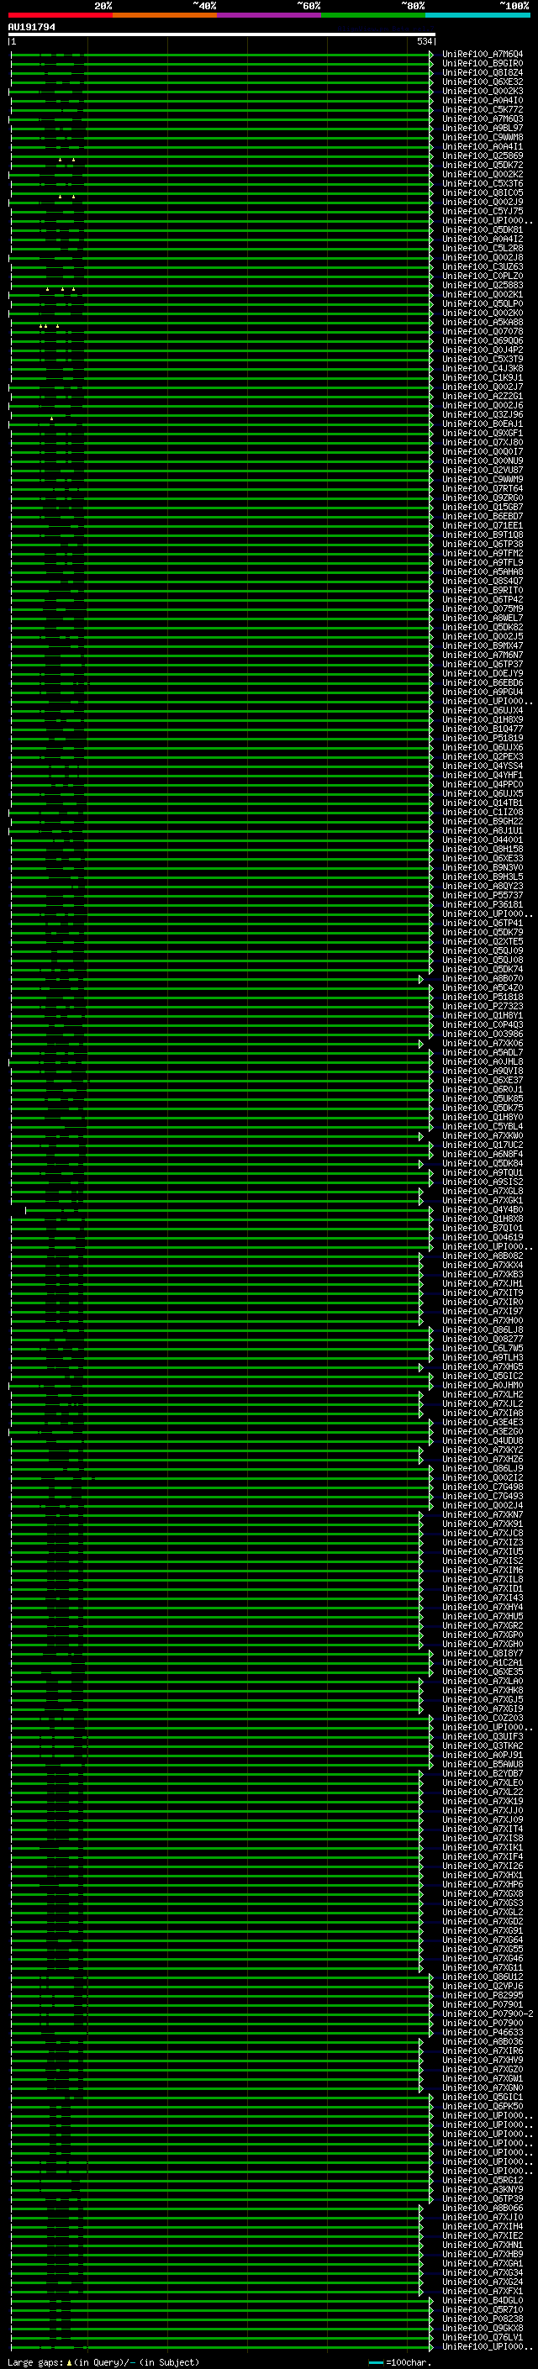
Task: Click the AU191794 query label
Action: (x=31, y=28)
